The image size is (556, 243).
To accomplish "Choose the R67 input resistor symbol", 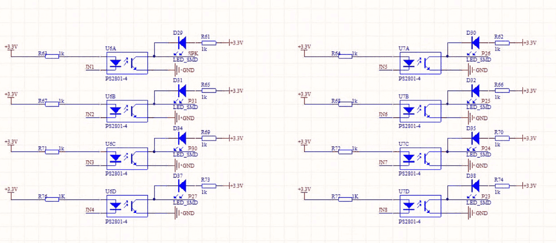I will [x=52, y=104].
